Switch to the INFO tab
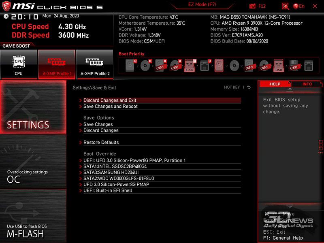The width and height of the screenshot is (324, 243). (307, 84)
